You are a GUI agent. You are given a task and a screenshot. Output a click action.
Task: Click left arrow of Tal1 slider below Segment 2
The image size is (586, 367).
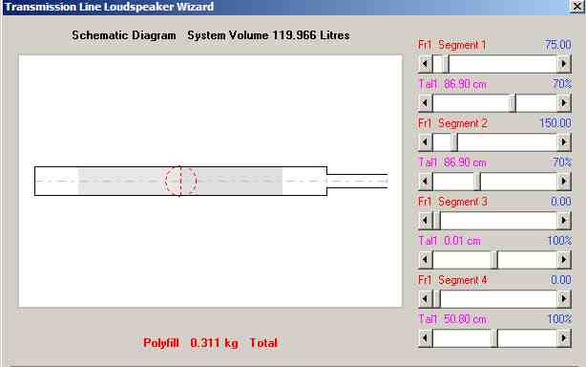click(426, 182)
